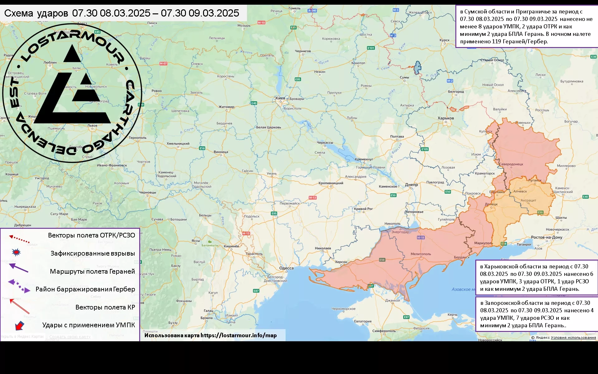This screenshot has width=598, height=374.
Task: Click the Симферополь city label
Action: point(384,331)
